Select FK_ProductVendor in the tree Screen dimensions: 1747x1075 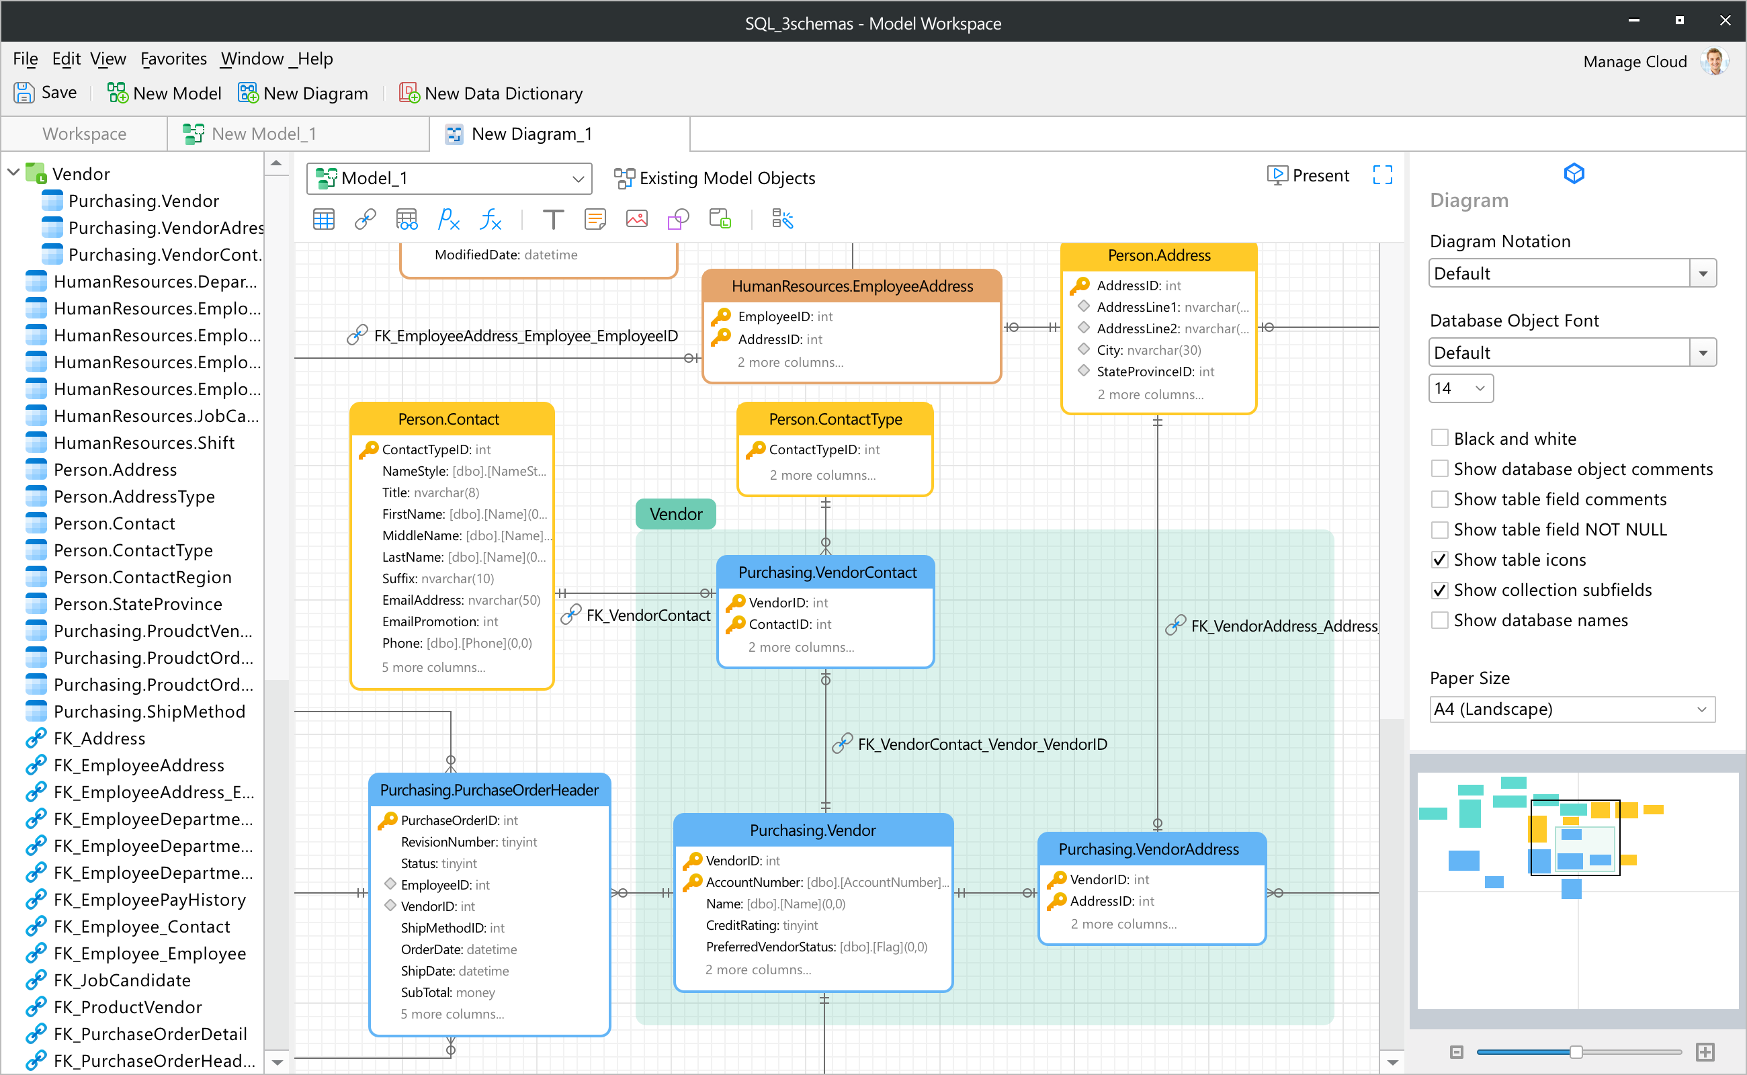tap(128, 1007)
